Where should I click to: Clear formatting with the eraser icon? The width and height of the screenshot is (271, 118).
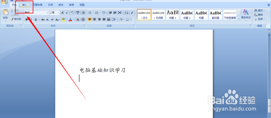tap(72, 13)
